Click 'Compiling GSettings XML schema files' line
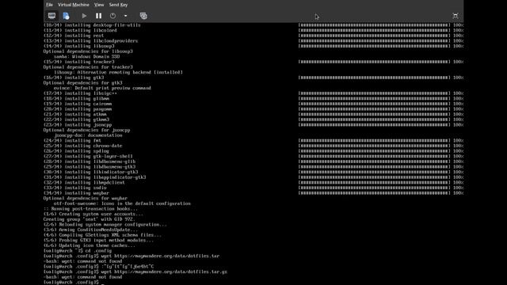 coord(102,235)
